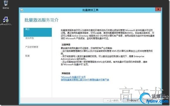
Task: Click the 批量激活工具 title bar text
Action: click(90, 10)
